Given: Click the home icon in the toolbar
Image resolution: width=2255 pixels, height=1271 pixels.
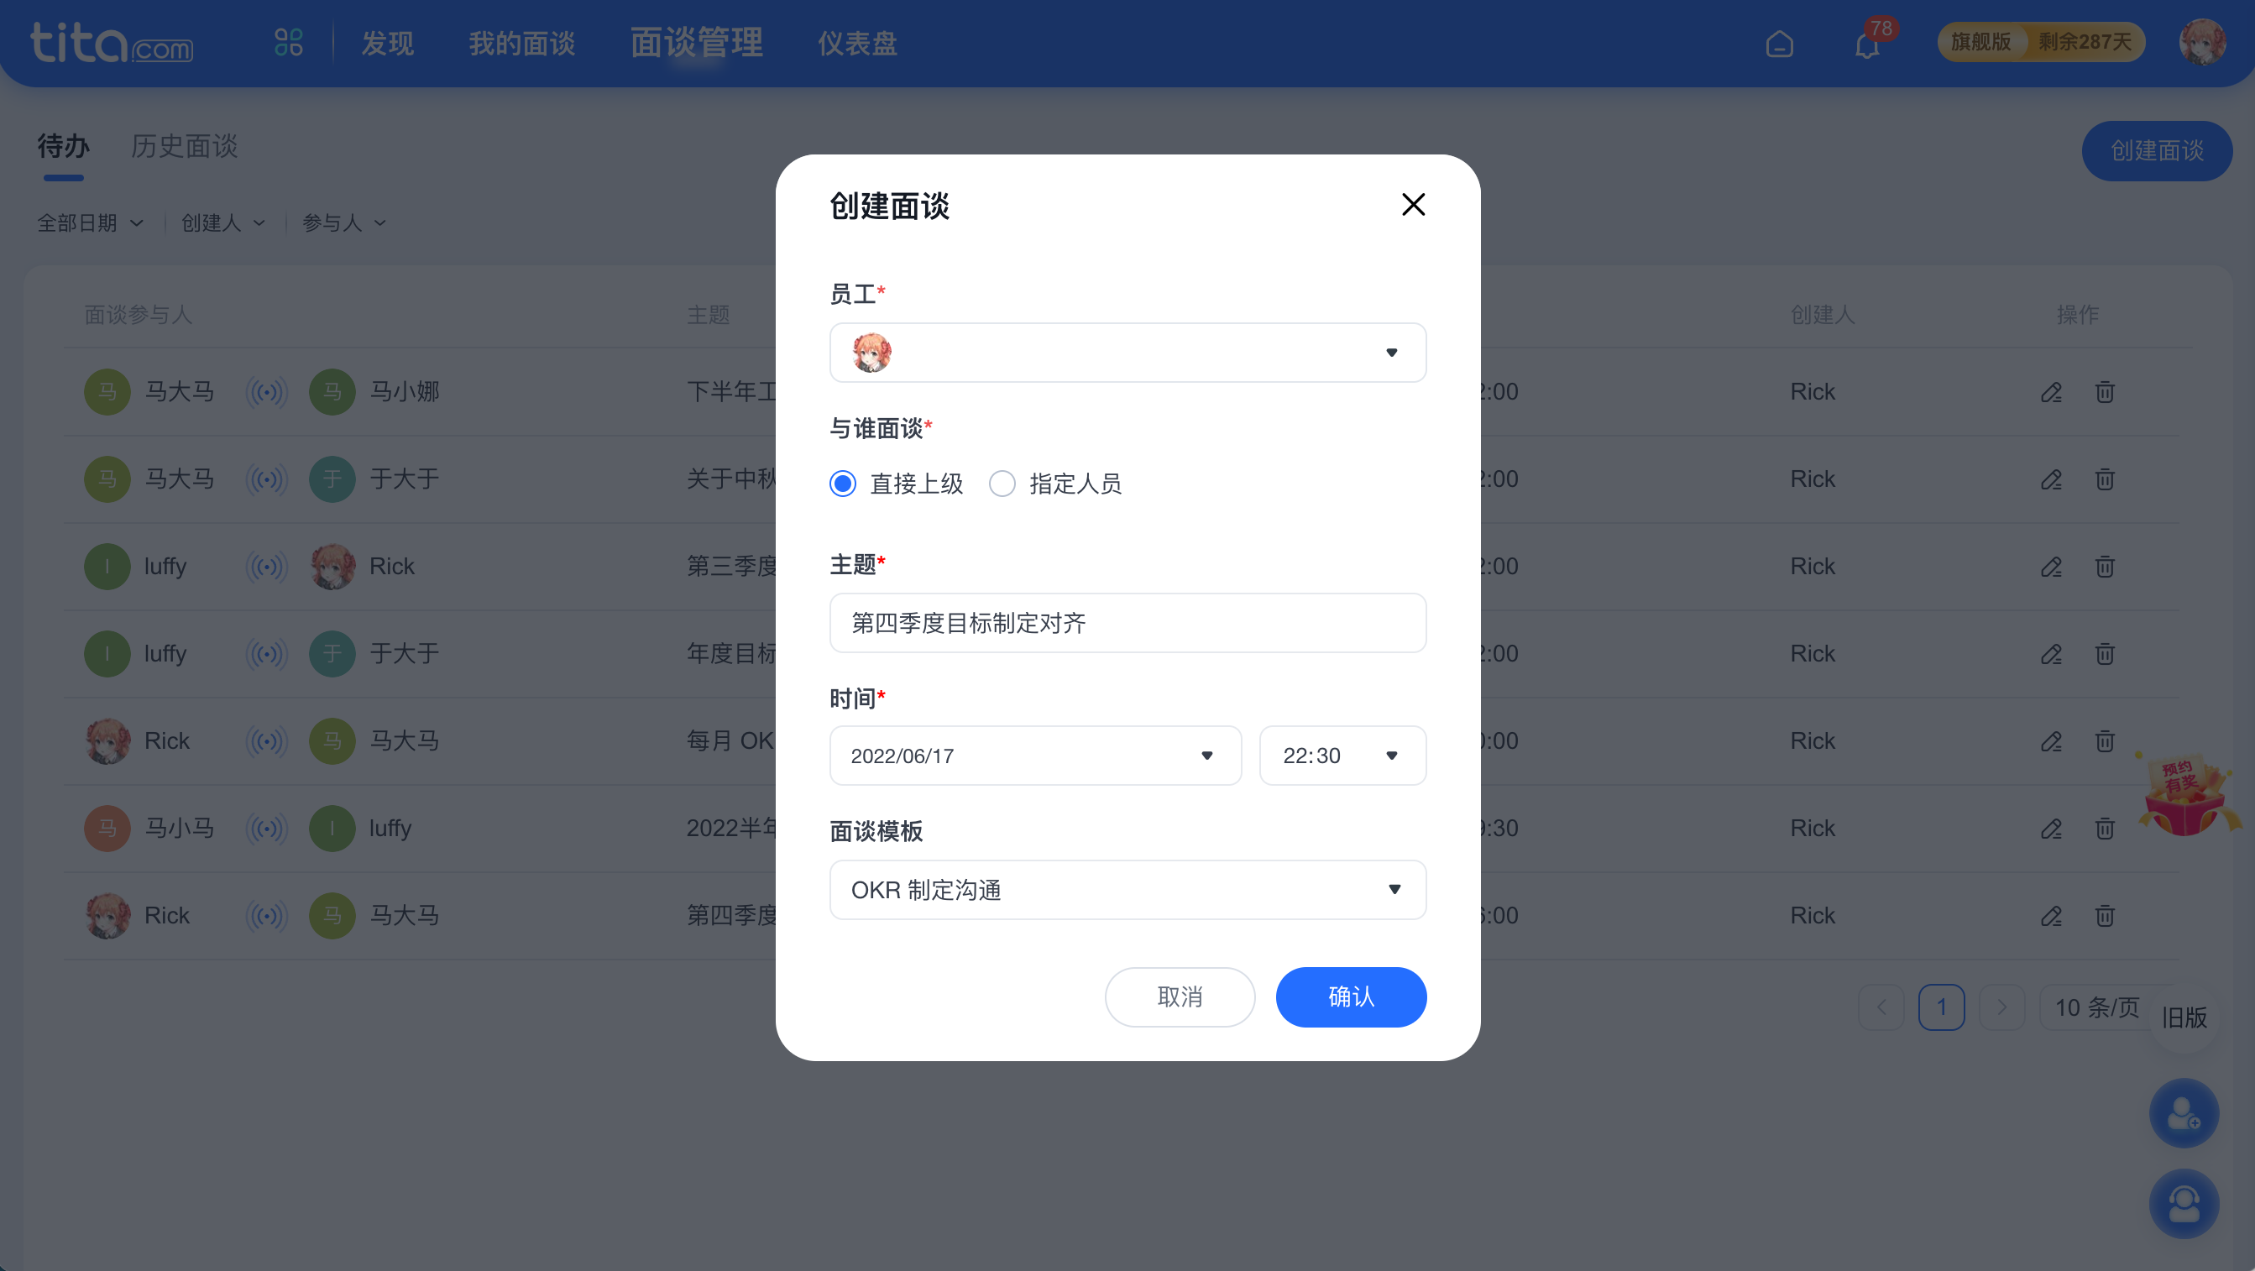Looking at the screenshot, I should [x=1780, y=42].
